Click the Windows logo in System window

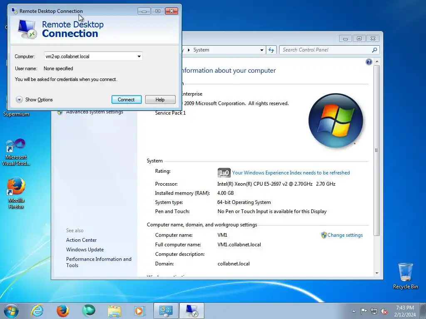pyautogui.click(x=336, y=121)
